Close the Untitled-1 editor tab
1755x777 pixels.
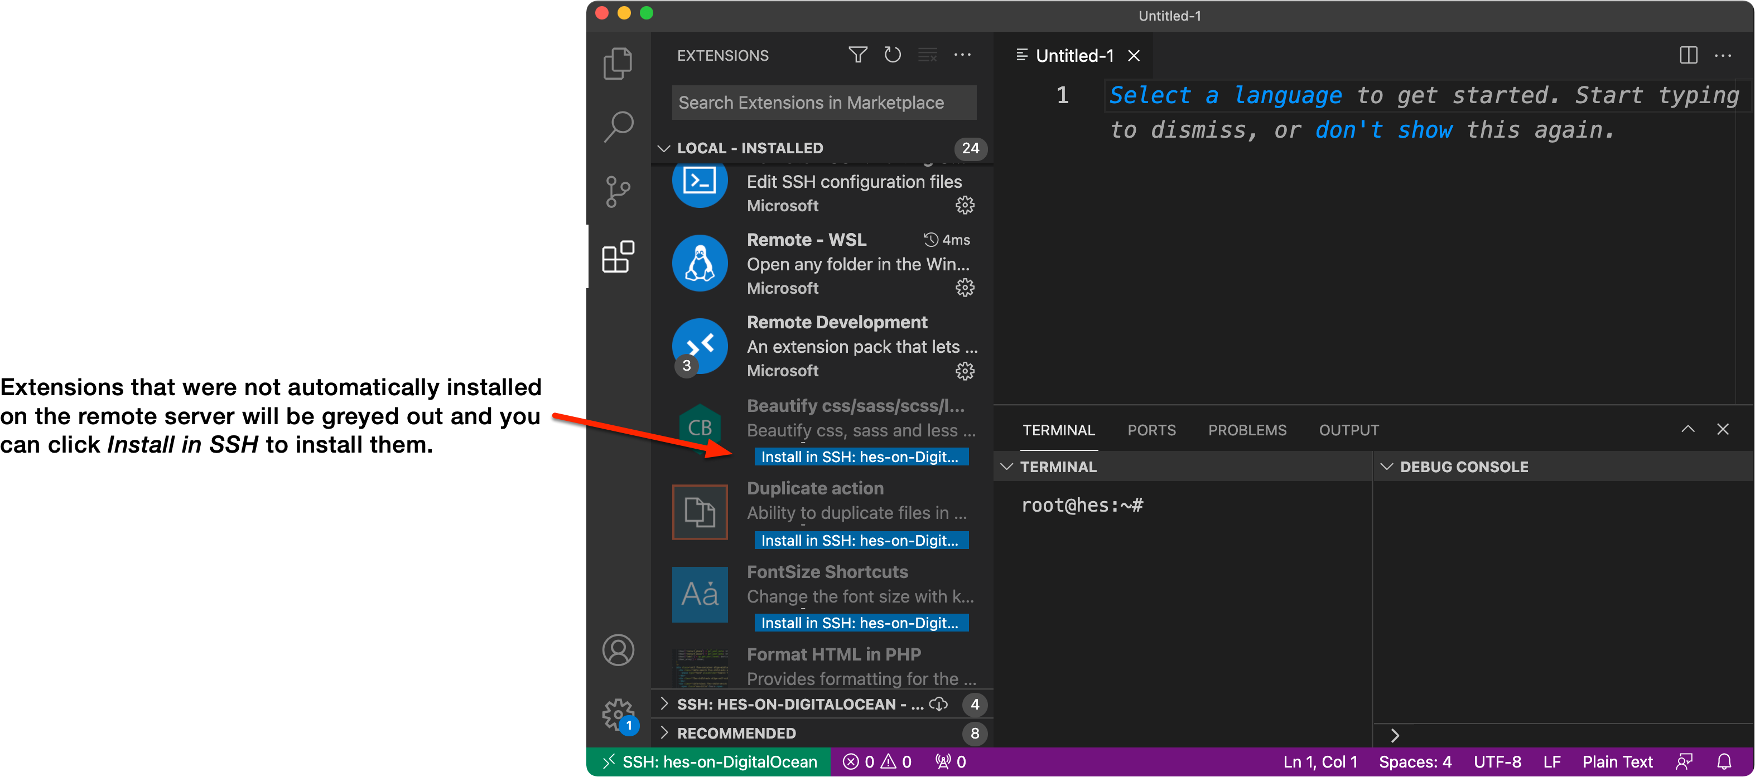pos(1133,55)
